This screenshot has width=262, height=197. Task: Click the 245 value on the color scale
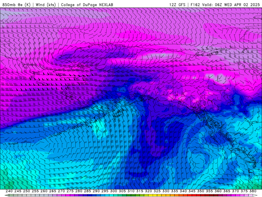(18, 191)
